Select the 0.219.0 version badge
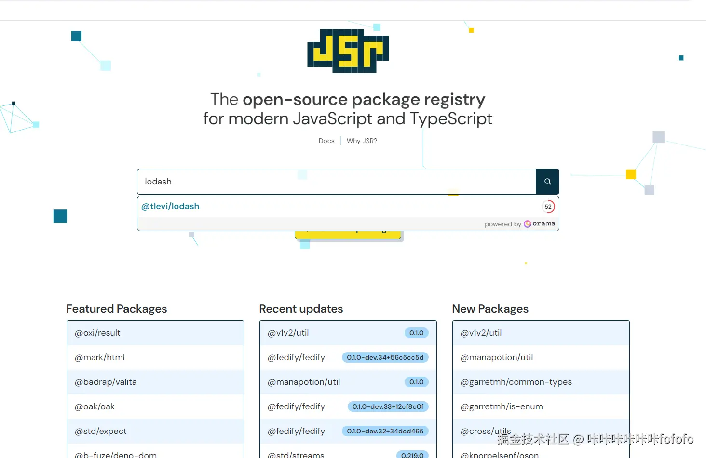The image size is (706, 458). [x=412, y=455]
